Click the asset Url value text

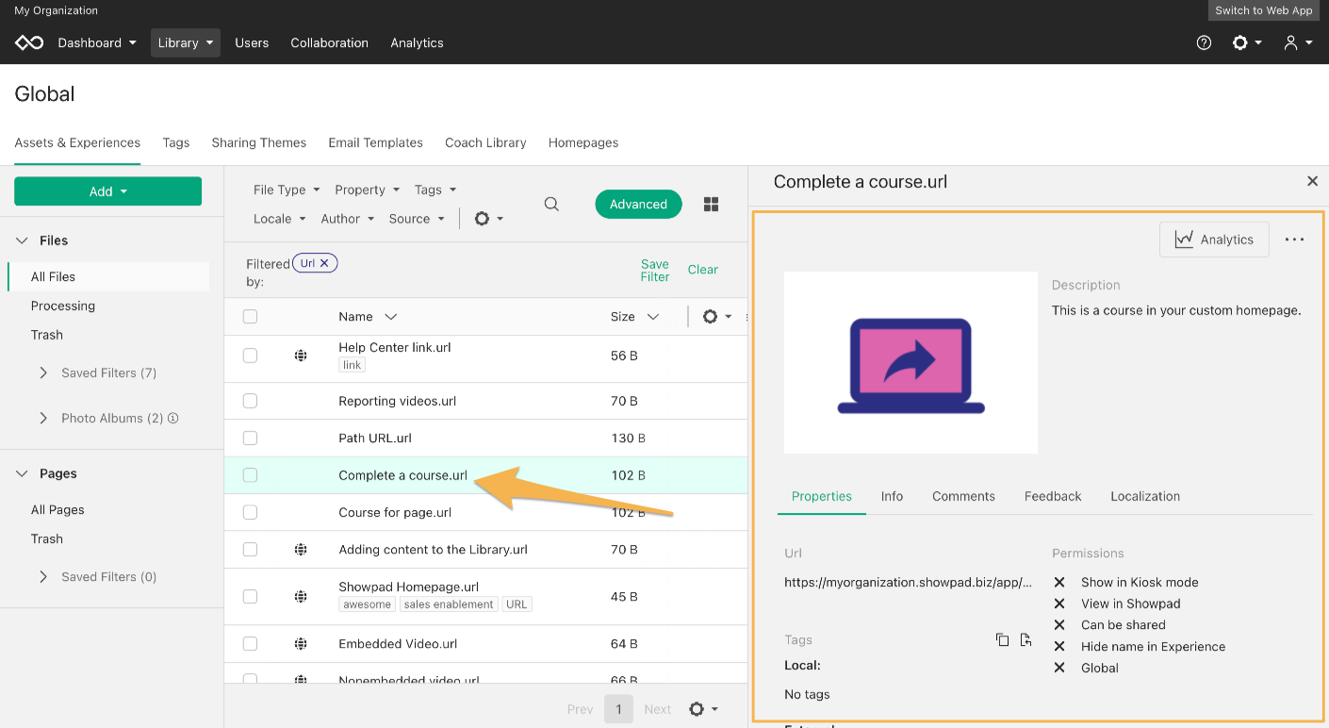[x=909, y=583]
